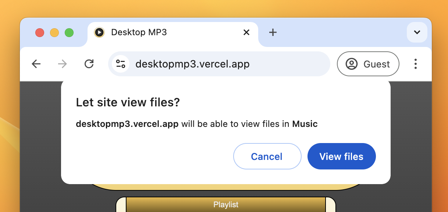Click the Playlist header bar

tap(225, 205)
